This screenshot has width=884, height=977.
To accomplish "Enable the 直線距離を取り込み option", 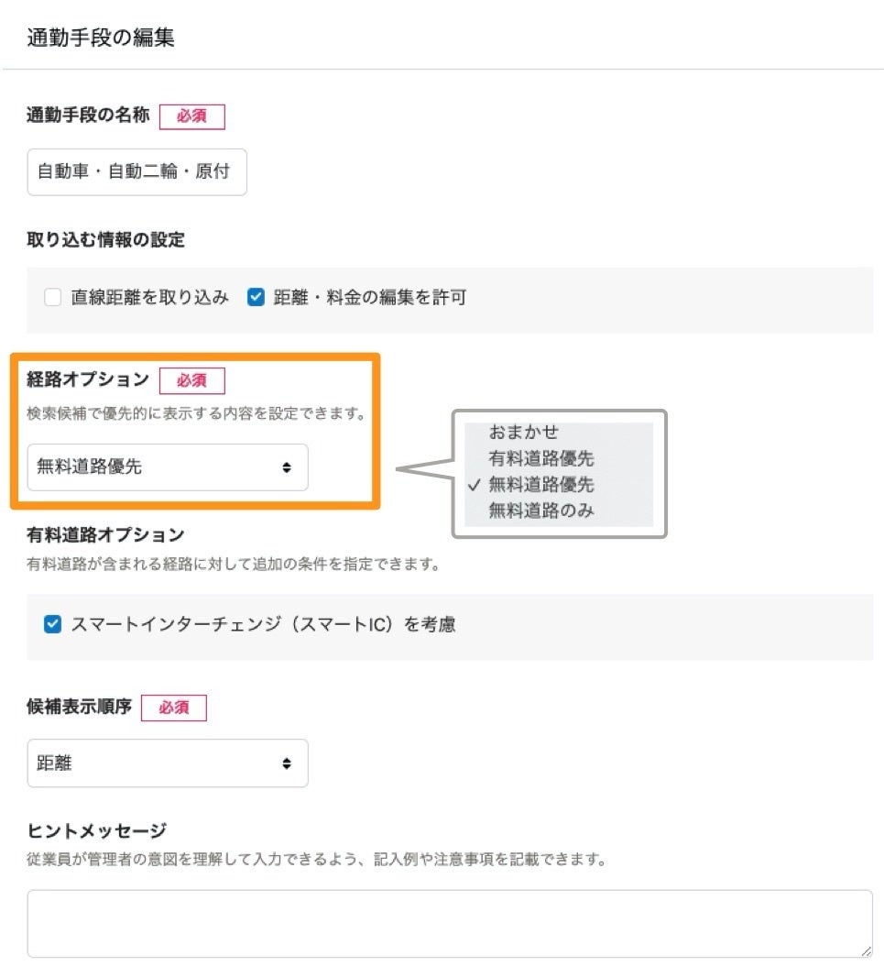I will (52, 297).
